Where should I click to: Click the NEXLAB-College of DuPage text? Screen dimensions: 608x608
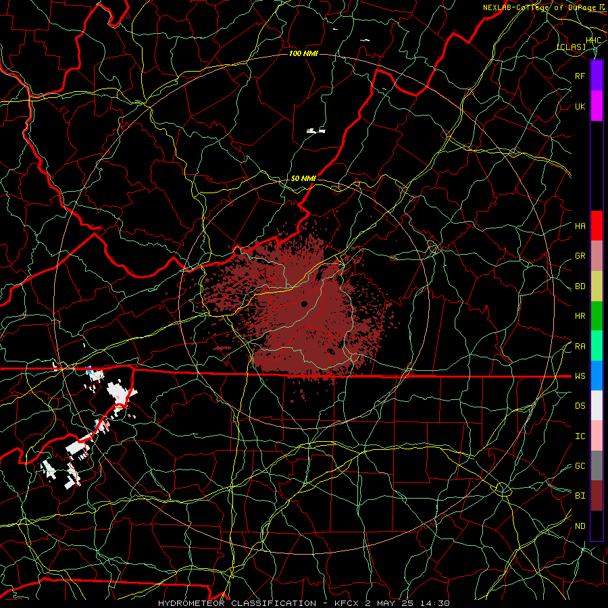541,7
